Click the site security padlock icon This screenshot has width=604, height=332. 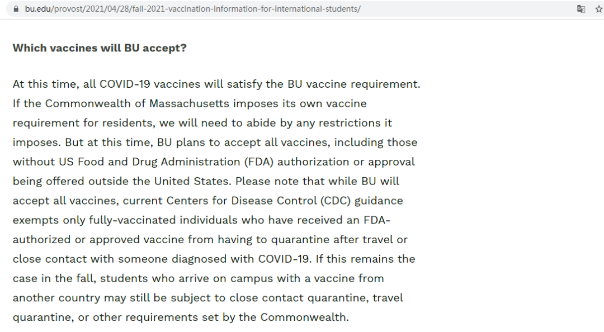coord(16,9)
